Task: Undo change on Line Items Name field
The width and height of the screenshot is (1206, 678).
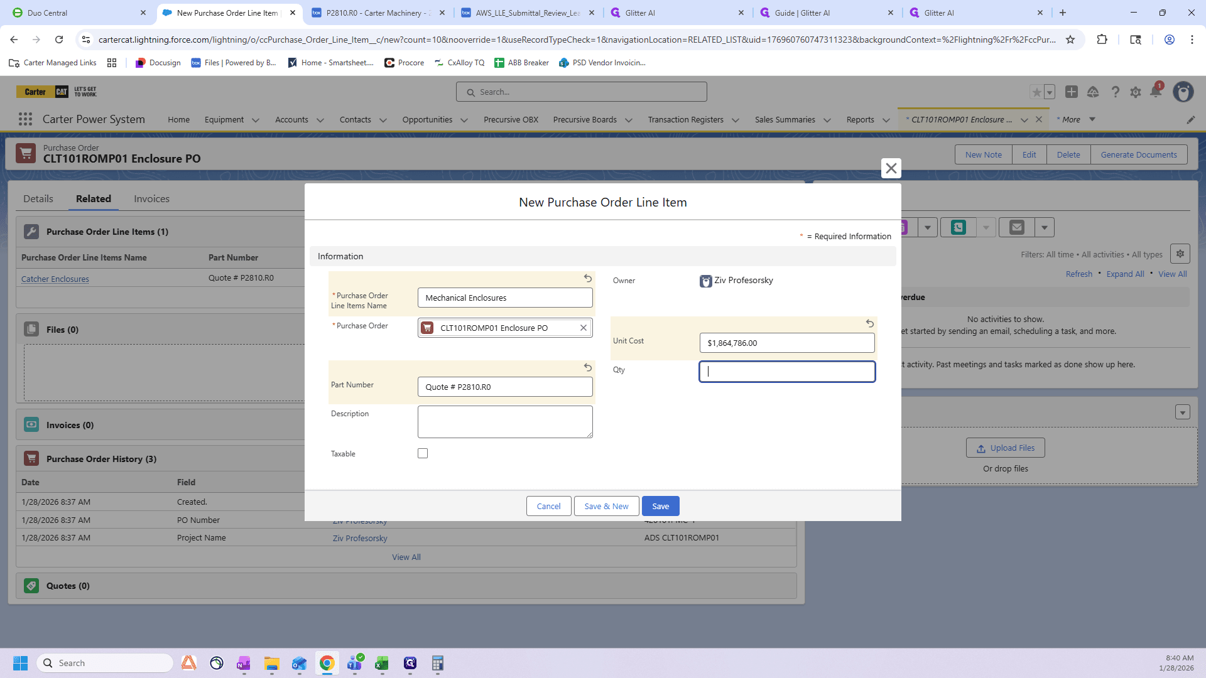Action: [588, 278]
